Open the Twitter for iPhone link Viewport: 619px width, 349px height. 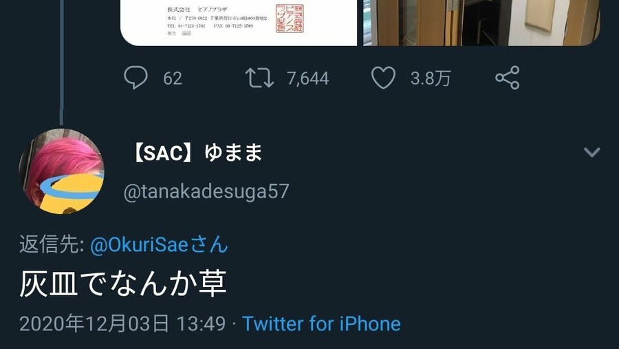coord(321,324)
